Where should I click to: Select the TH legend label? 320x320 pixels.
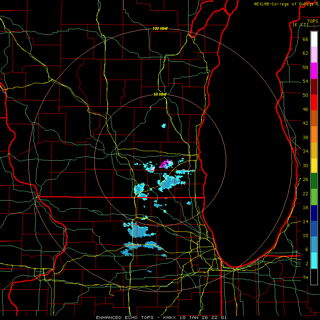point(305,277)
